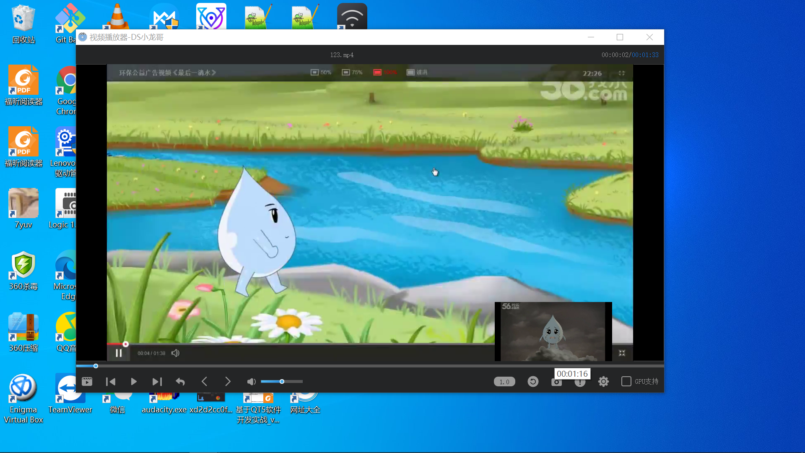The height and width of the screenshot is (453, 805).
Task: Skip to next video
Action: coord(157,382)
